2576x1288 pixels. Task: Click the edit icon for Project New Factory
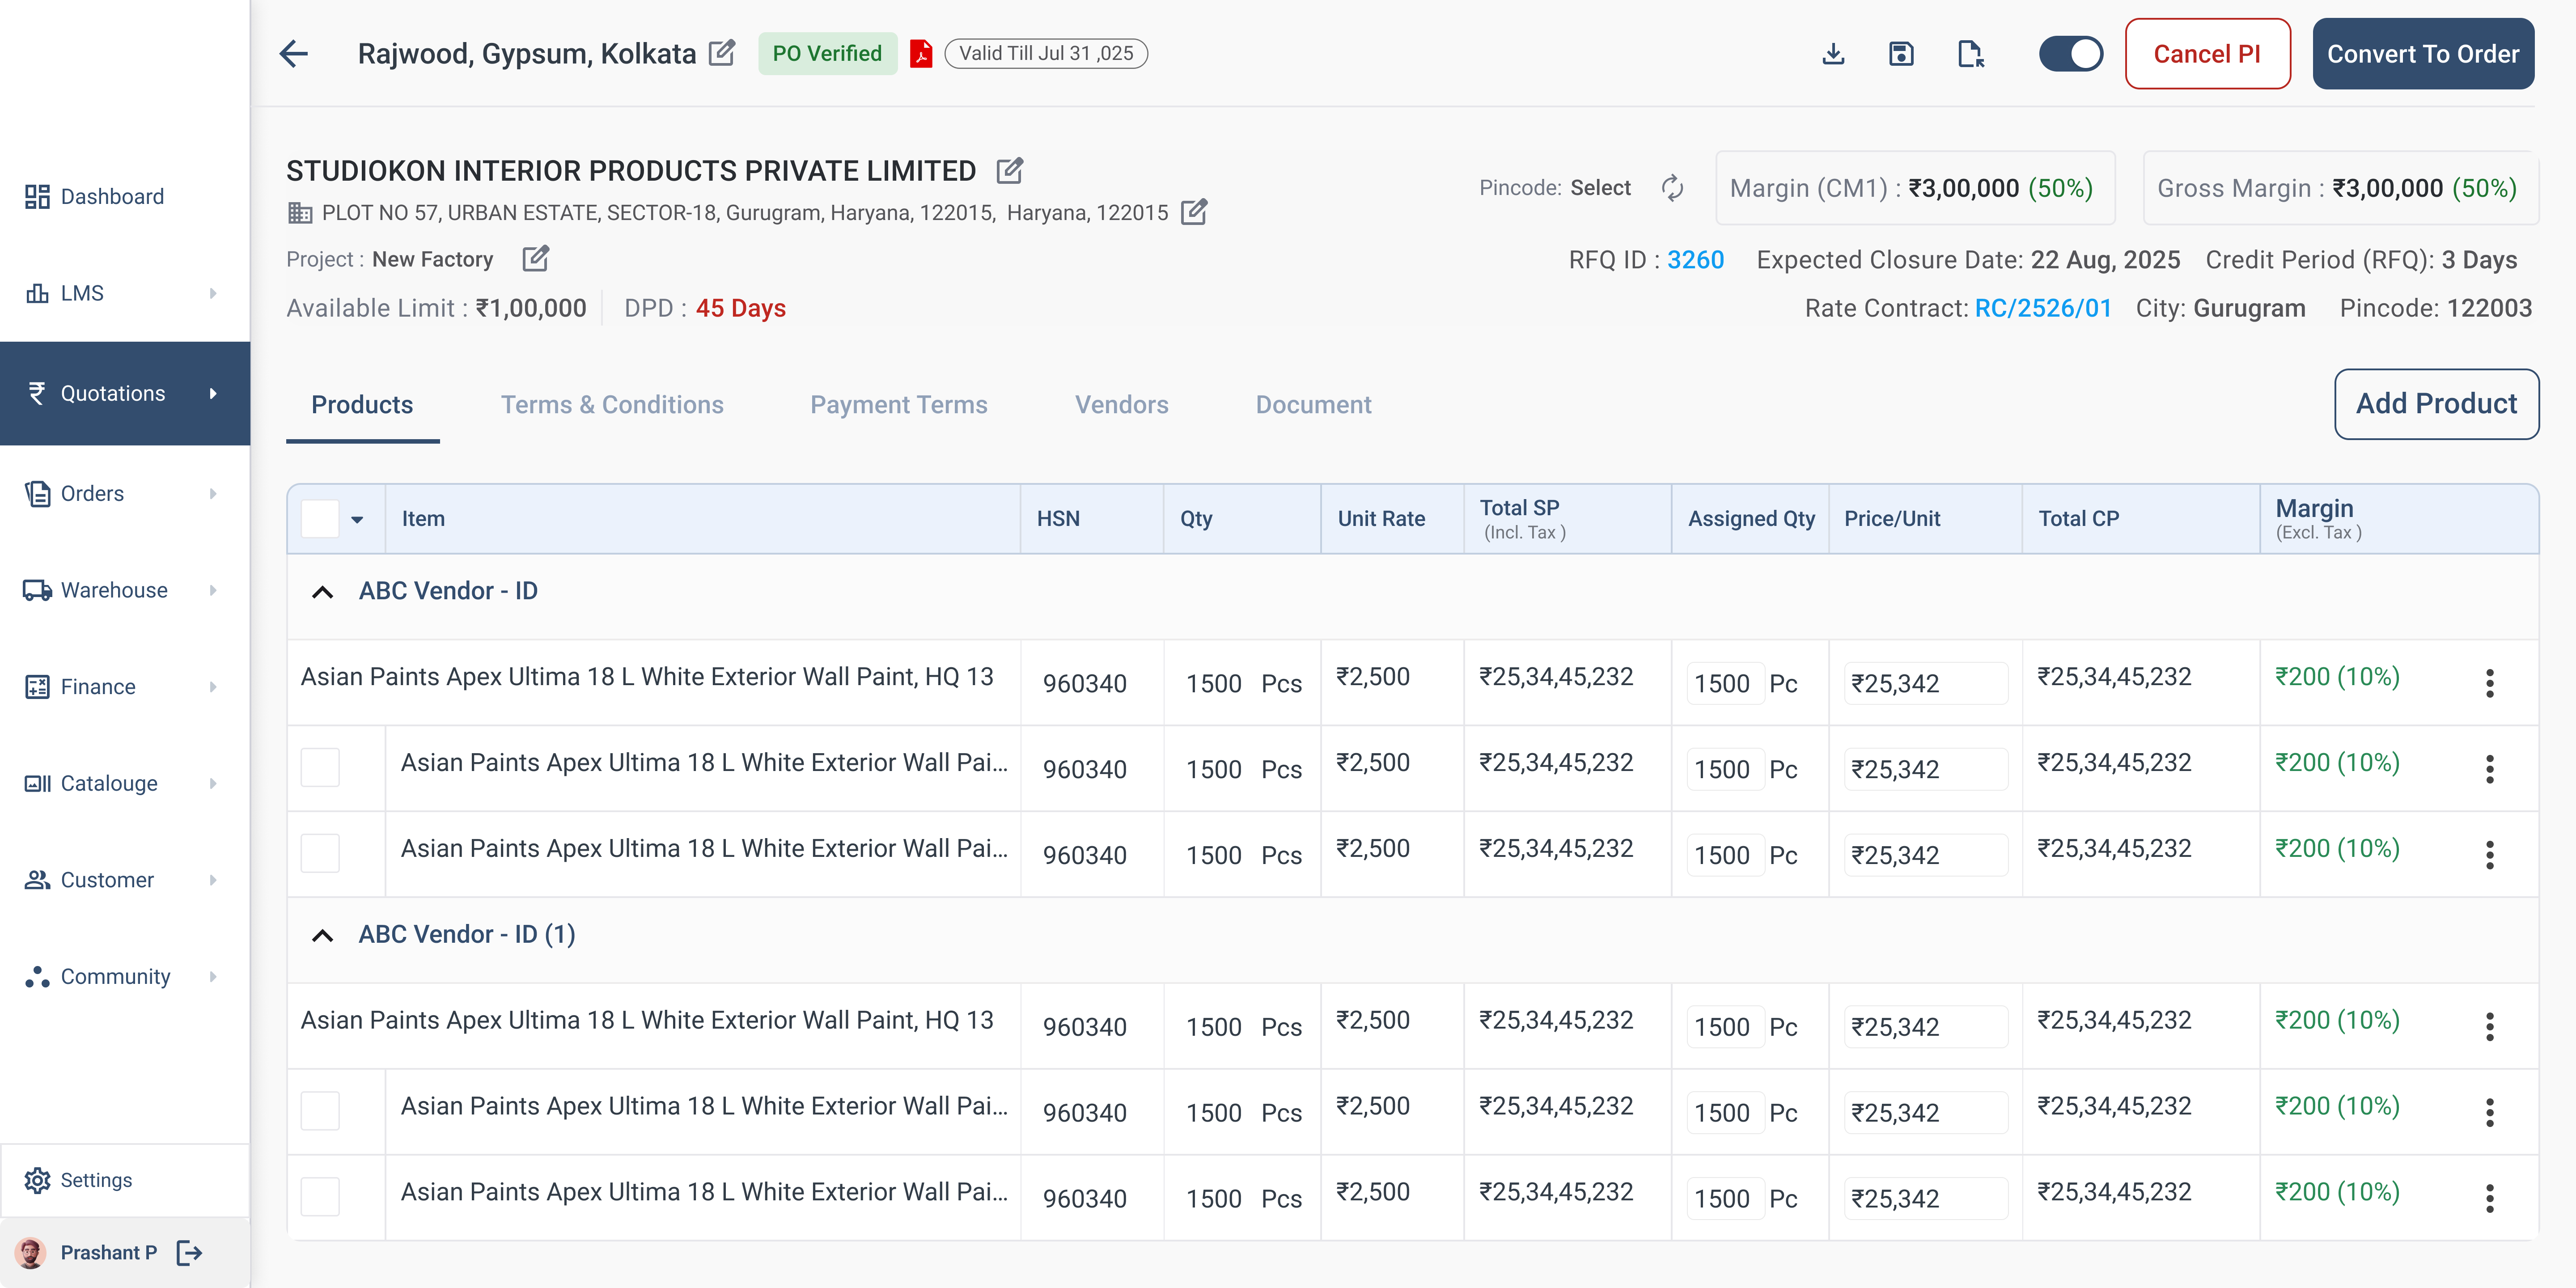pos(536,259)
